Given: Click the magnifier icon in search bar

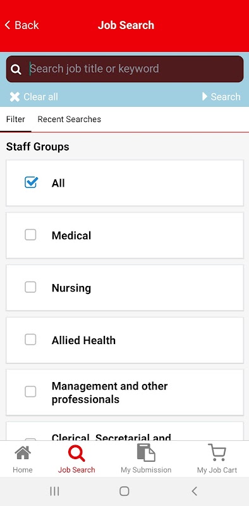Looking at the screenshot, I should pos(16,69).
